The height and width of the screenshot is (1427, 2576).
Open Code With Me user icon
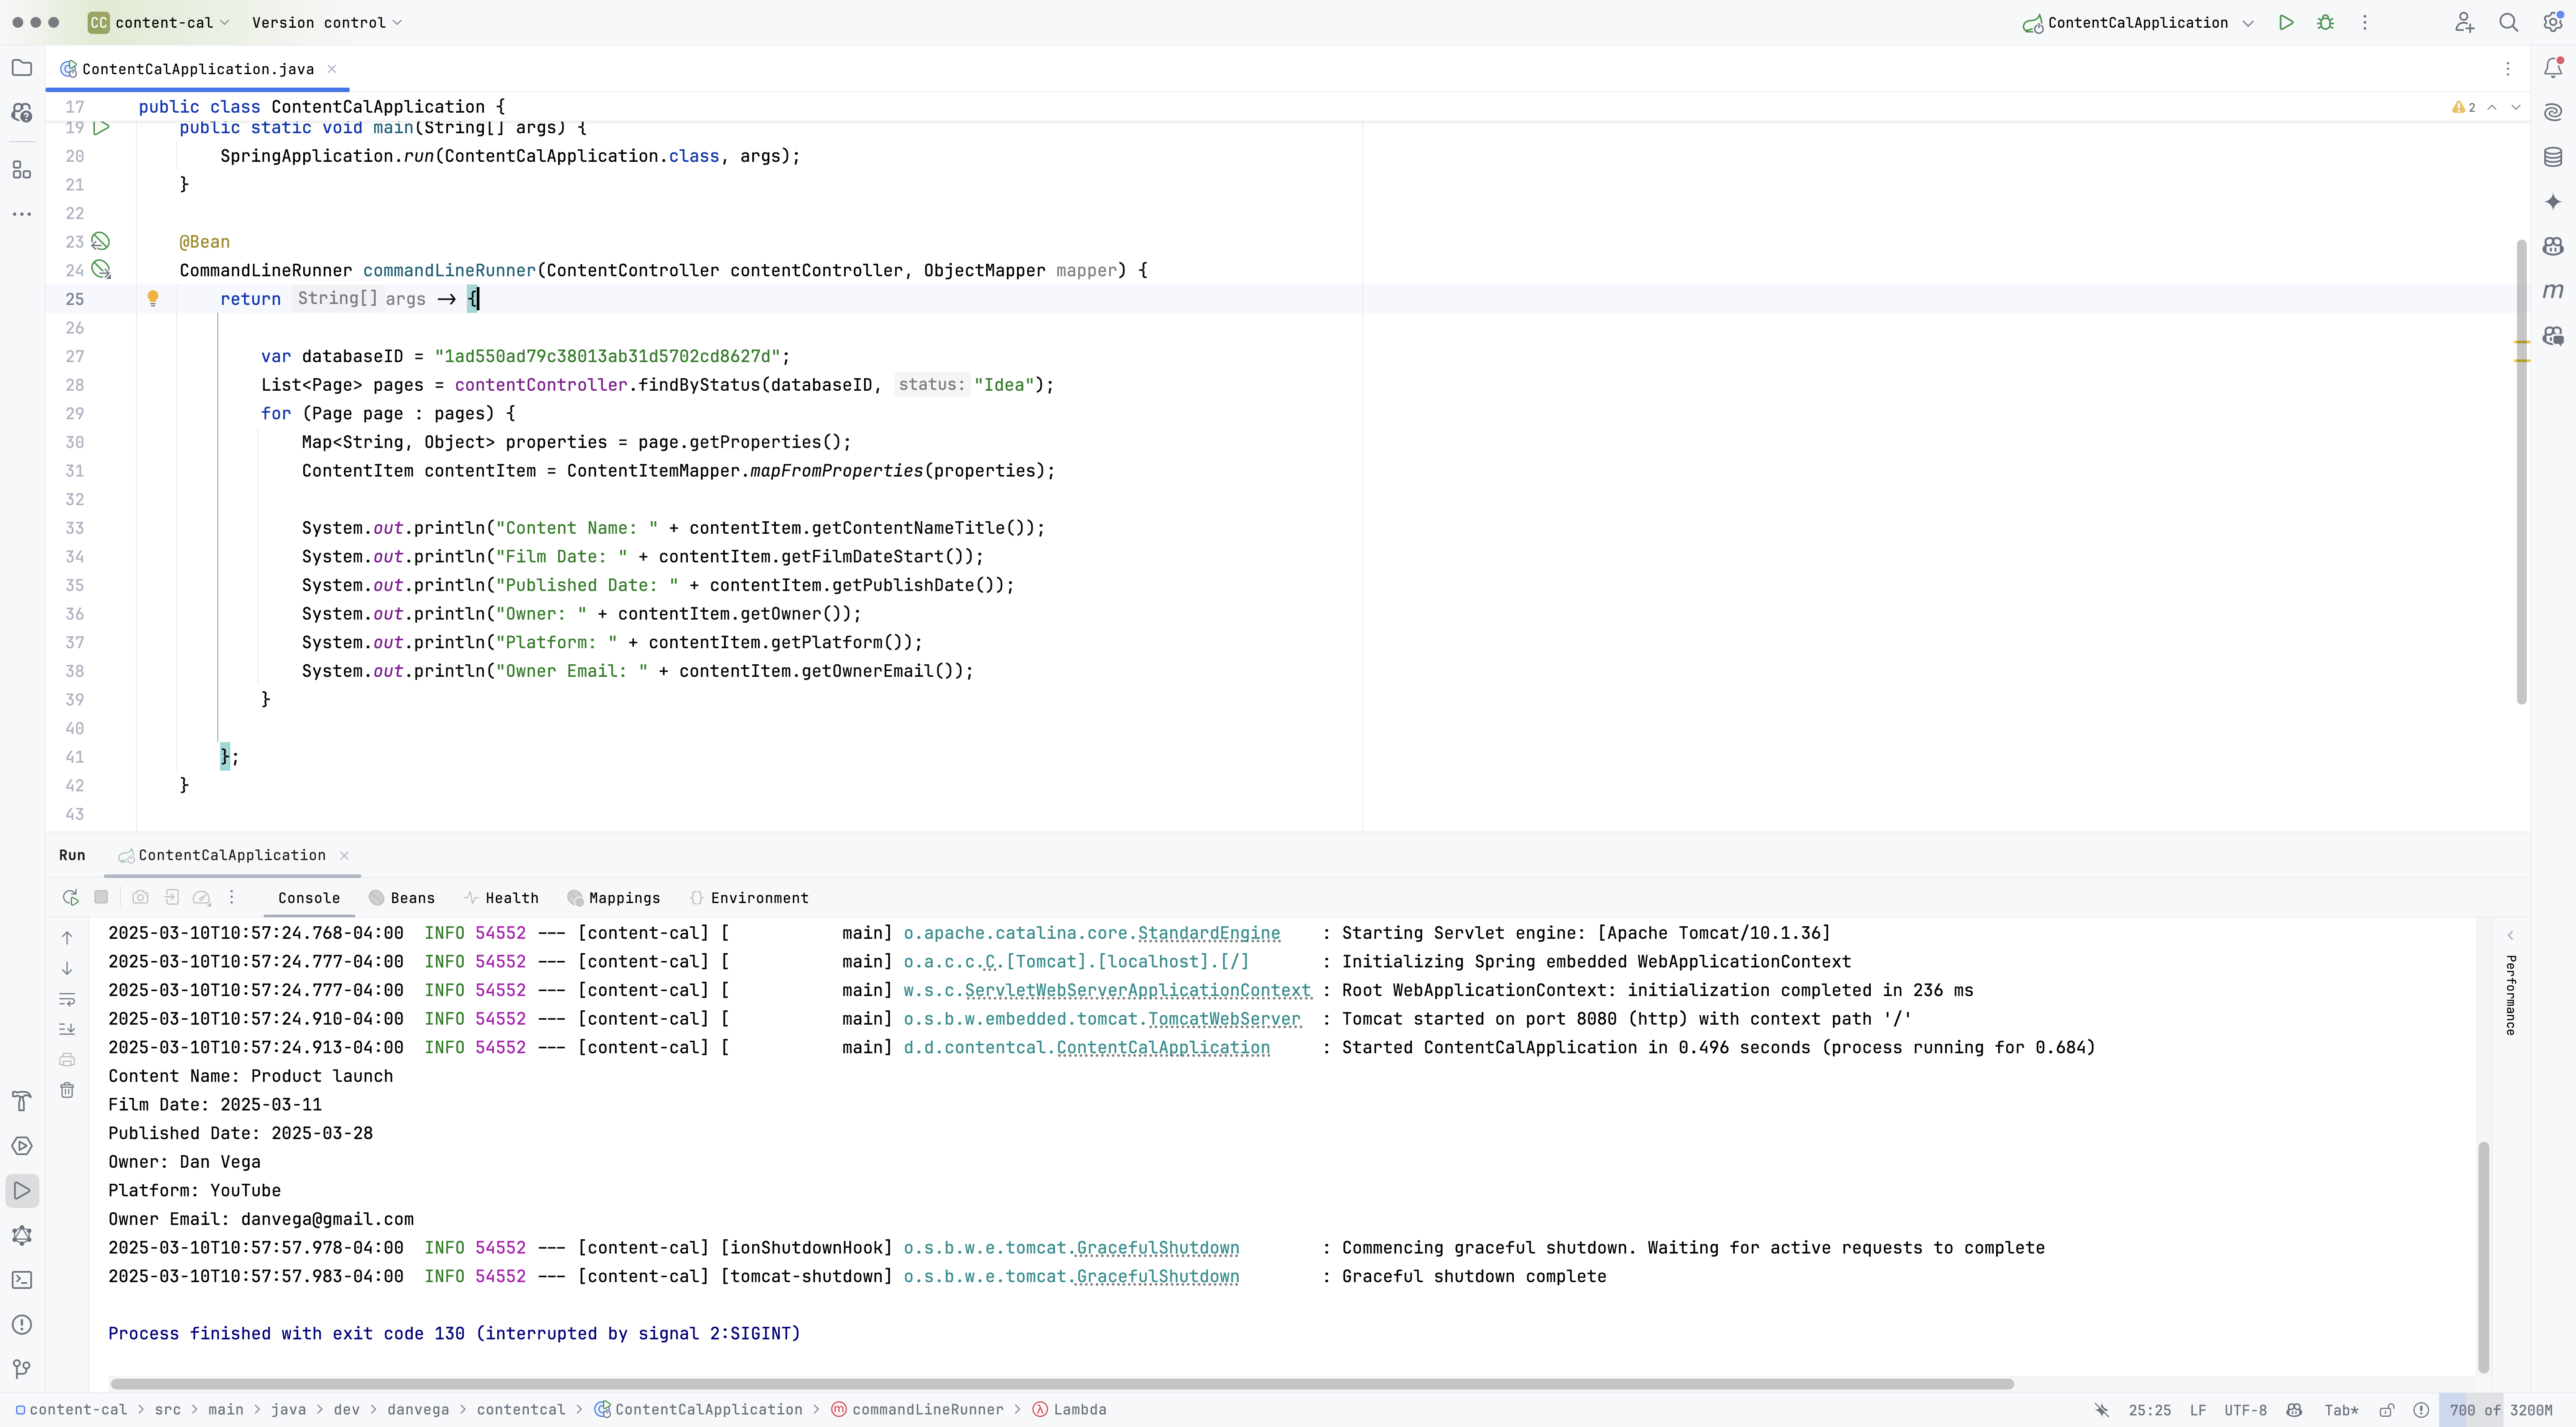[x=2464, y=22]
